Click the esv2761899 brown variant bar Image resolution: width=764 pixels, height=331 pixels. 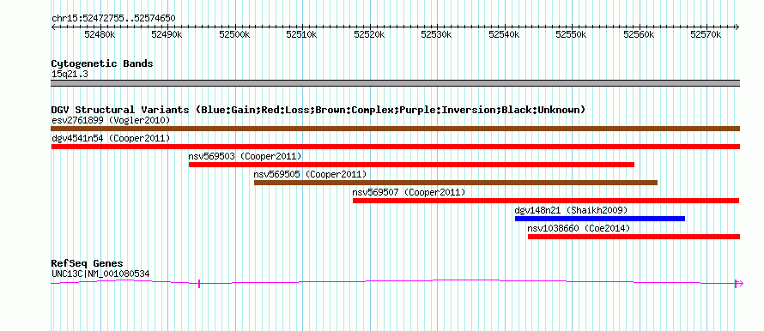tap(395, 129)
